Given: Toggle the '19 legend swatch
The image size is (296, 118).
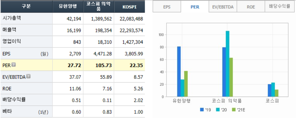Looking at the screenshot, I should pos(202,110).
